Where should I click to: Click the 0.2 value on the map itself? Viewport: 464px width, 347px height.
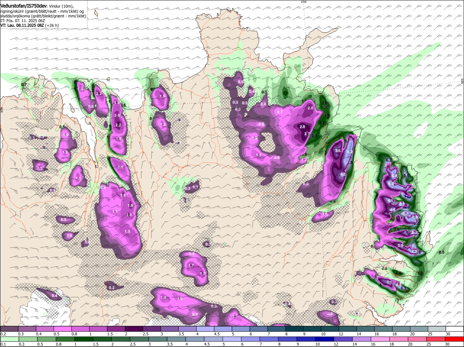point(112,288)
